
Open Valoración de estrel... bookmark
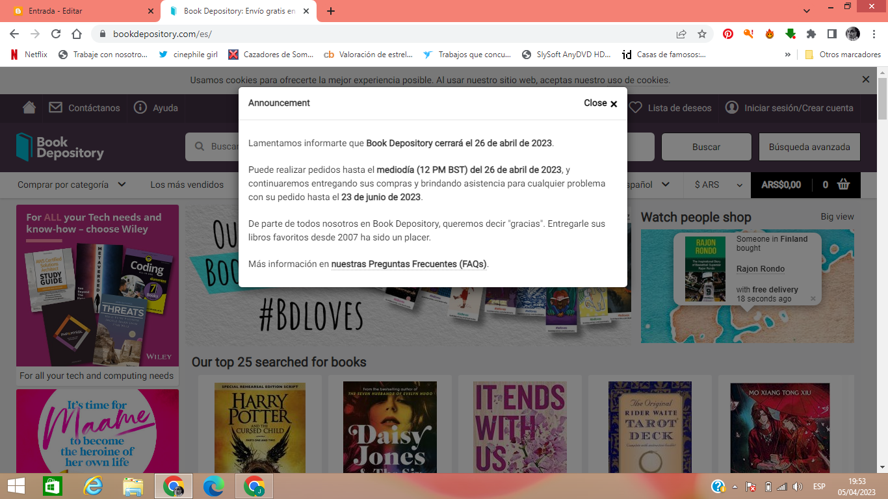click(368, 55)
